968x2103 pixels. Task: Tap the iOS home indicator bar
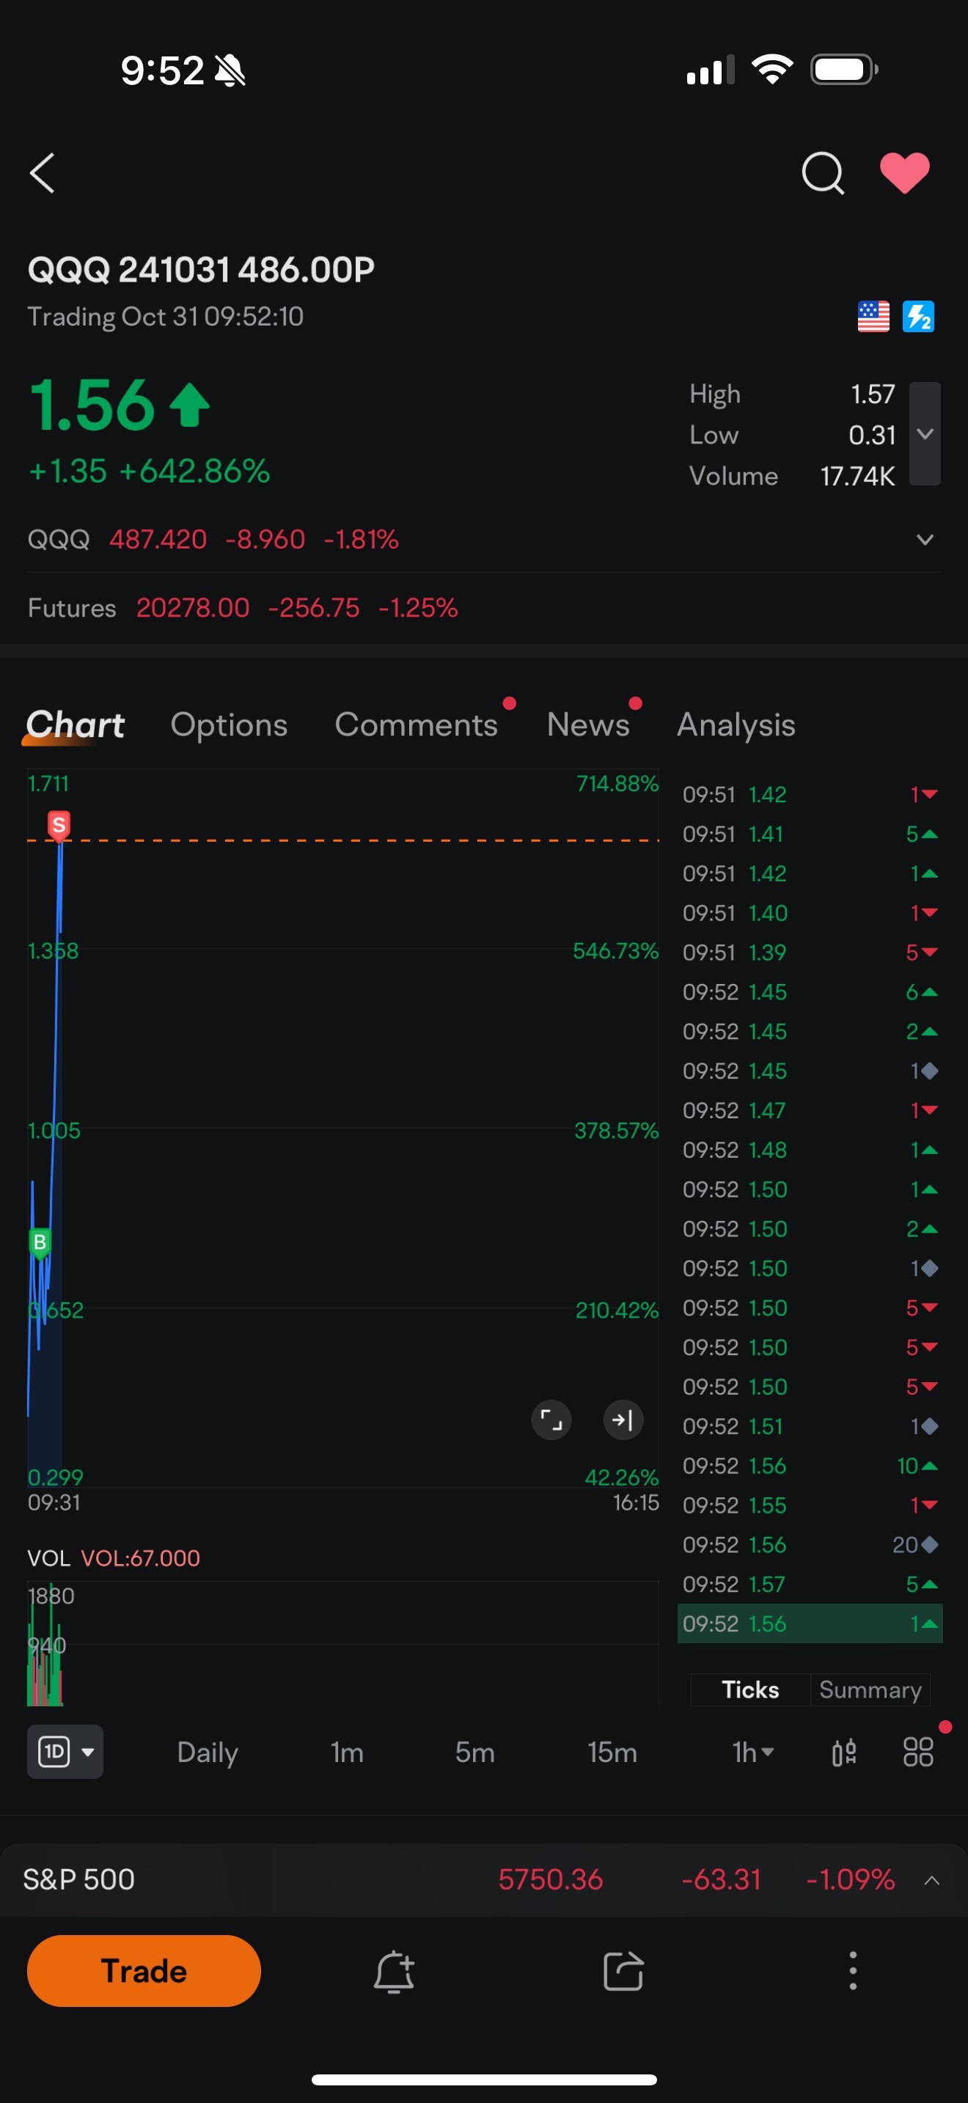click(484, 2080)
